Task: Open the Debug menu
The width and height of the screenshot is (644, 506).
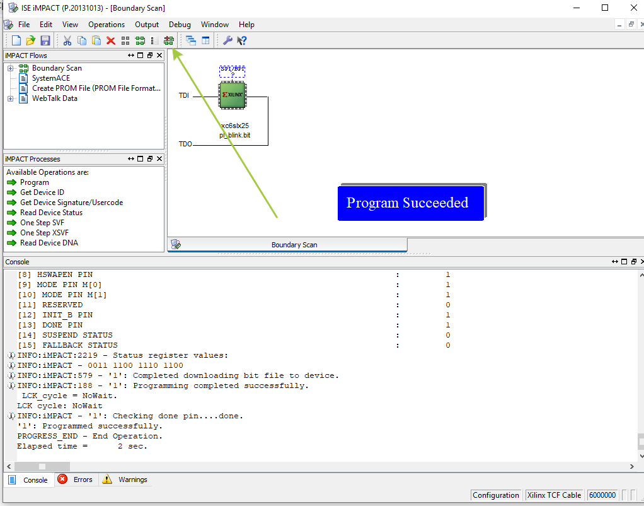Action: 180,25
